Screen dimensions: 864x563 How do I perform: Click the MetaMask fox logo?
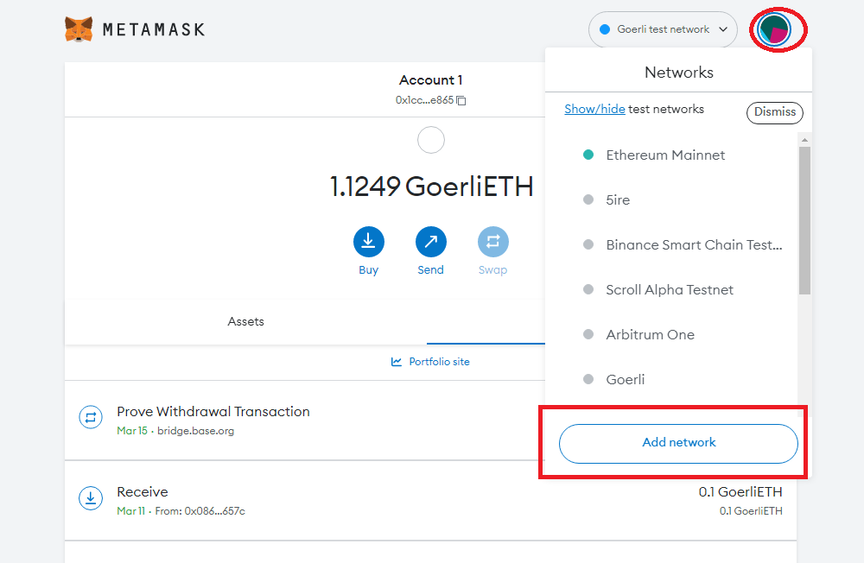click(79, 29)
